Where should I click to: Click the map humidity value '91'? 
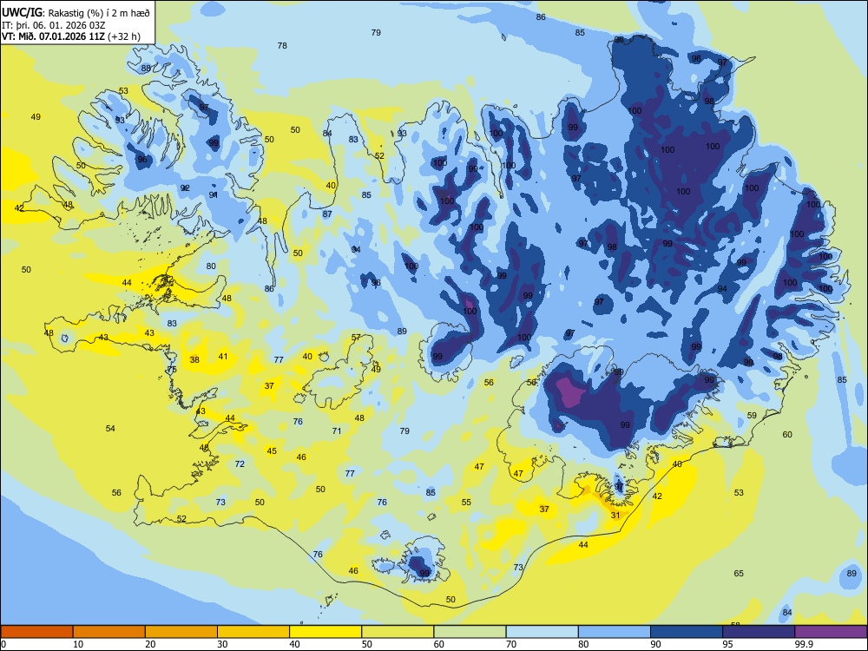point(214,194)
